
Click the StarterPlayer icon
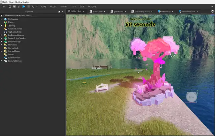point(5,51)
